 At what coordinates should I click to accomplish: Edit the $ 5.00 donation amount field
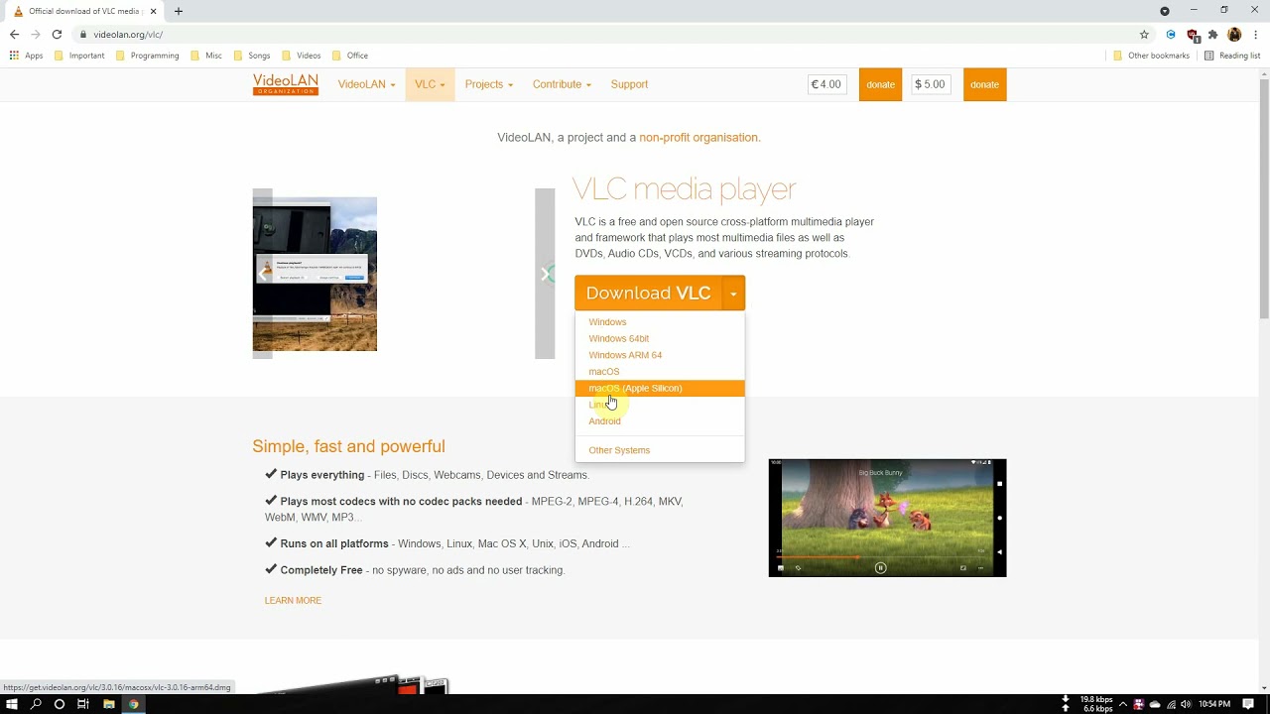tap(931, 84)
